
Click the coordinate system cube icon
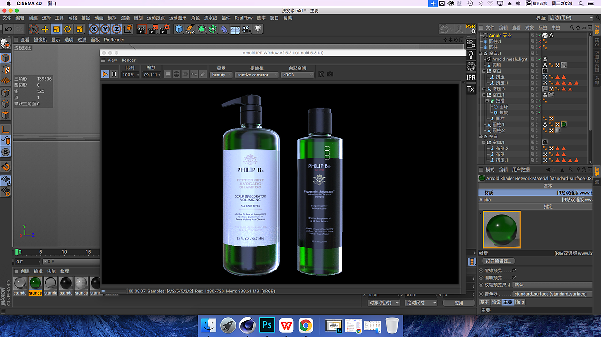(128, 29)
